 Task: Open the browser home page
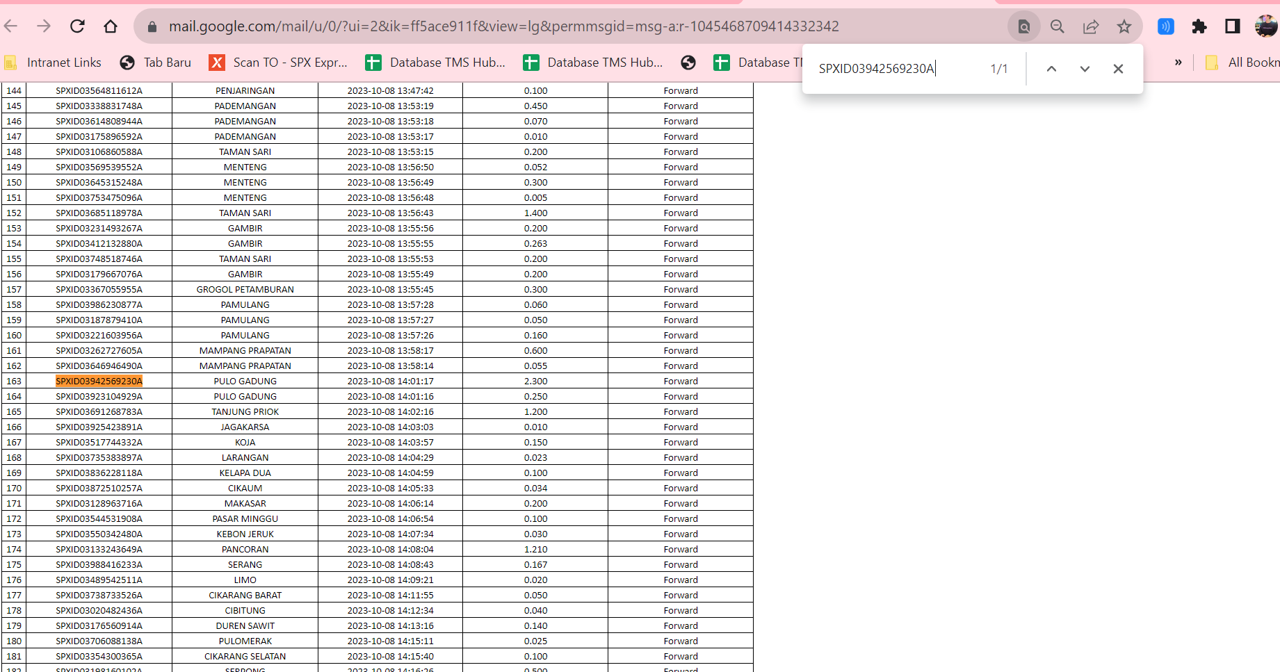(111, 26)
